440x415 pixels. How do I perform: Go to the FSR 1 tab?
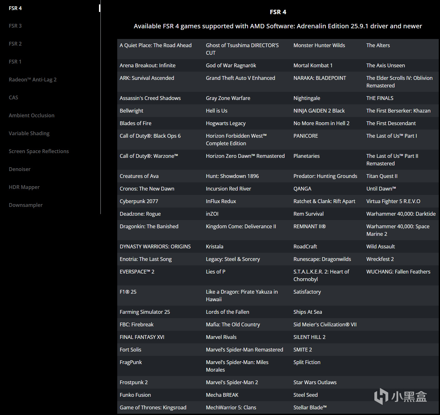15,62
